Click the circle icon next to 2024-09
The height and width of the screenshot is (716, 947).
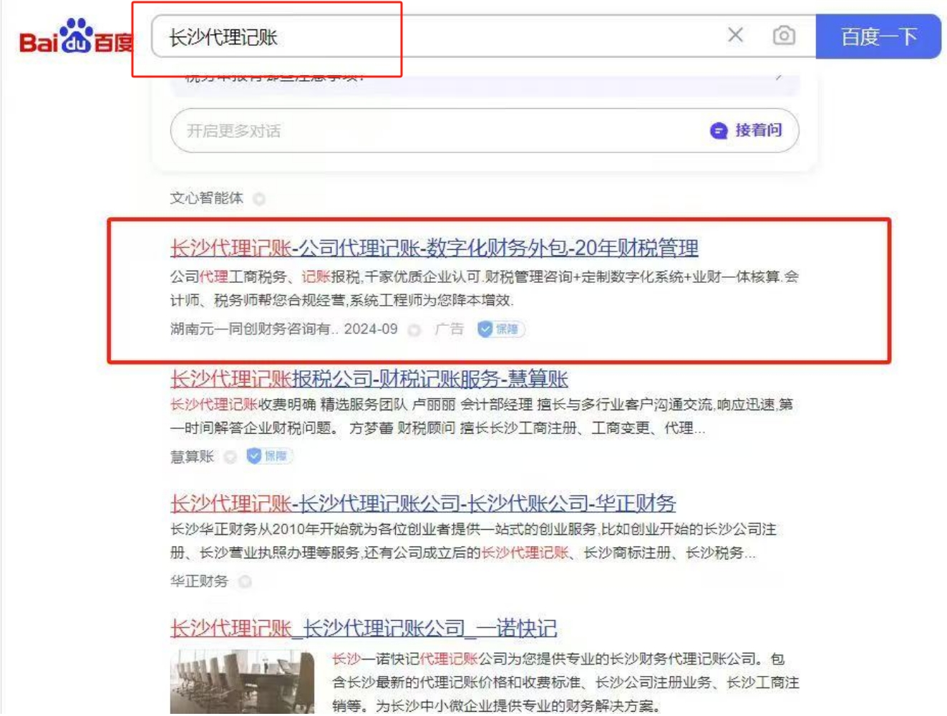click(x=414, y=330)
